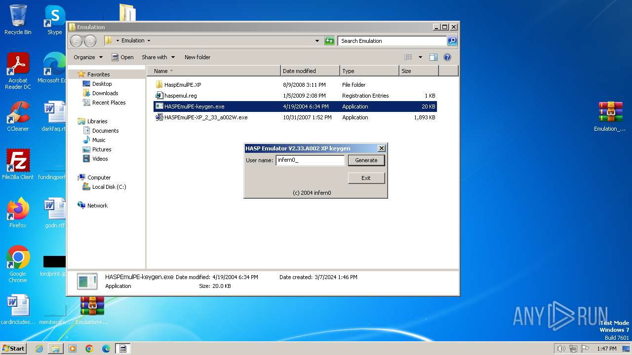Open Explorer help question mark icon

point(447,57)
